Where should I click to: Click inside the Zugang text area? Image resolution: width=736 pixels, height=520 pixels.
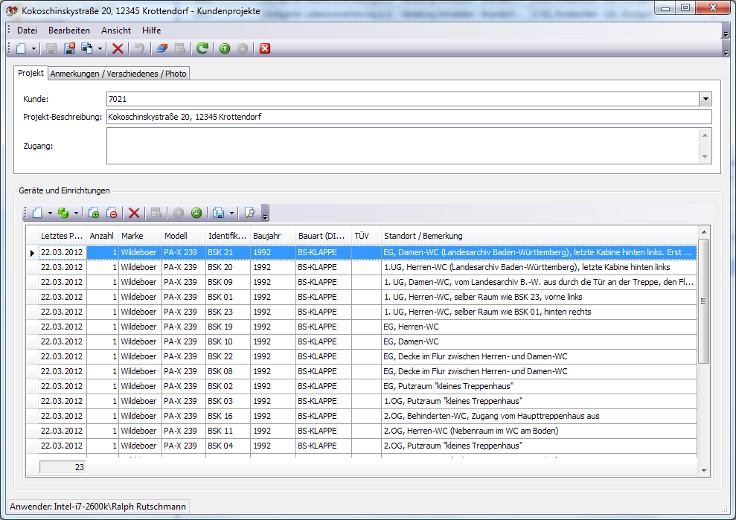[x=403, y=146]
